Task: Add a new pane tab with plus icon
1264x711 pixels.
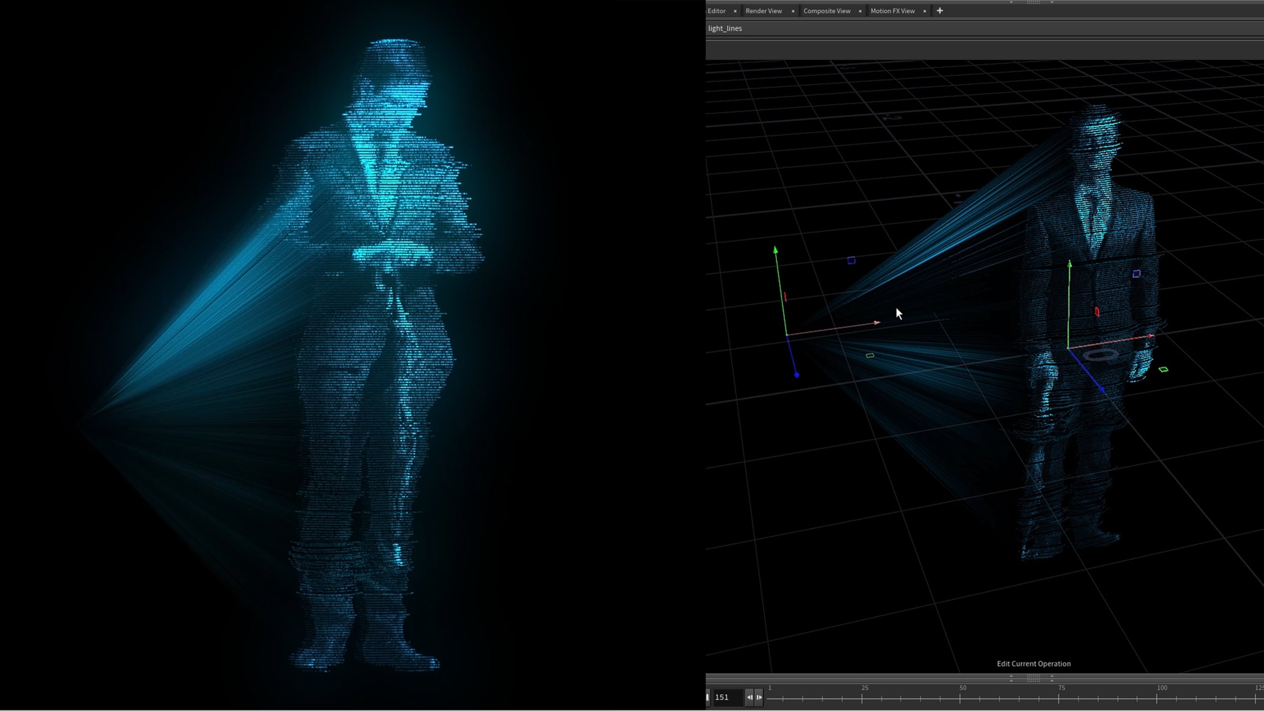Action: [940, 11]
